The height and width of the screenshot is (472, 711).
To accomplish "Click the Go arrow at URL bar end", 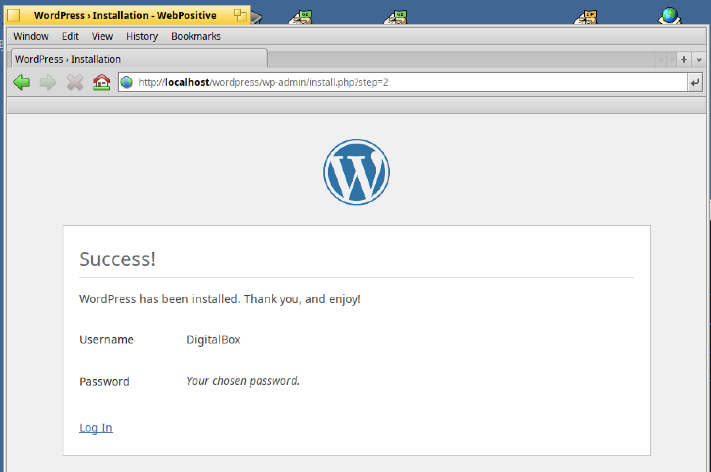I will (695, 82).
